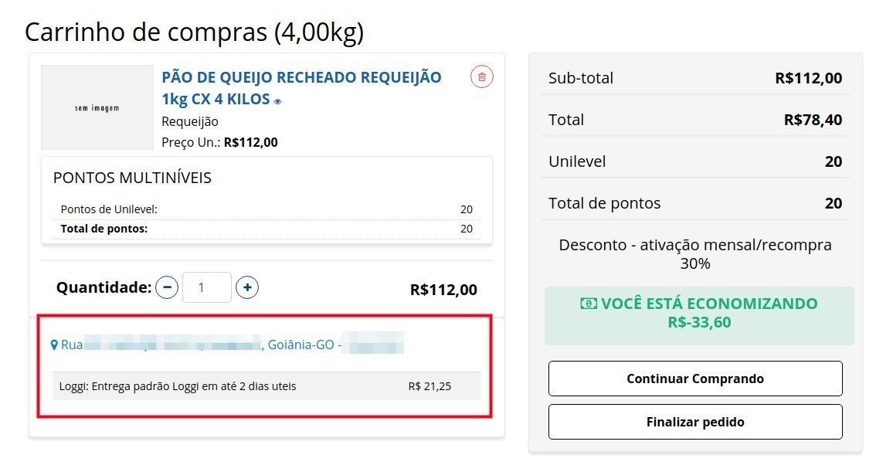Click the Total de pontos summary row
The height and width of the screenshot is (472, 893).
pos(694,203)
